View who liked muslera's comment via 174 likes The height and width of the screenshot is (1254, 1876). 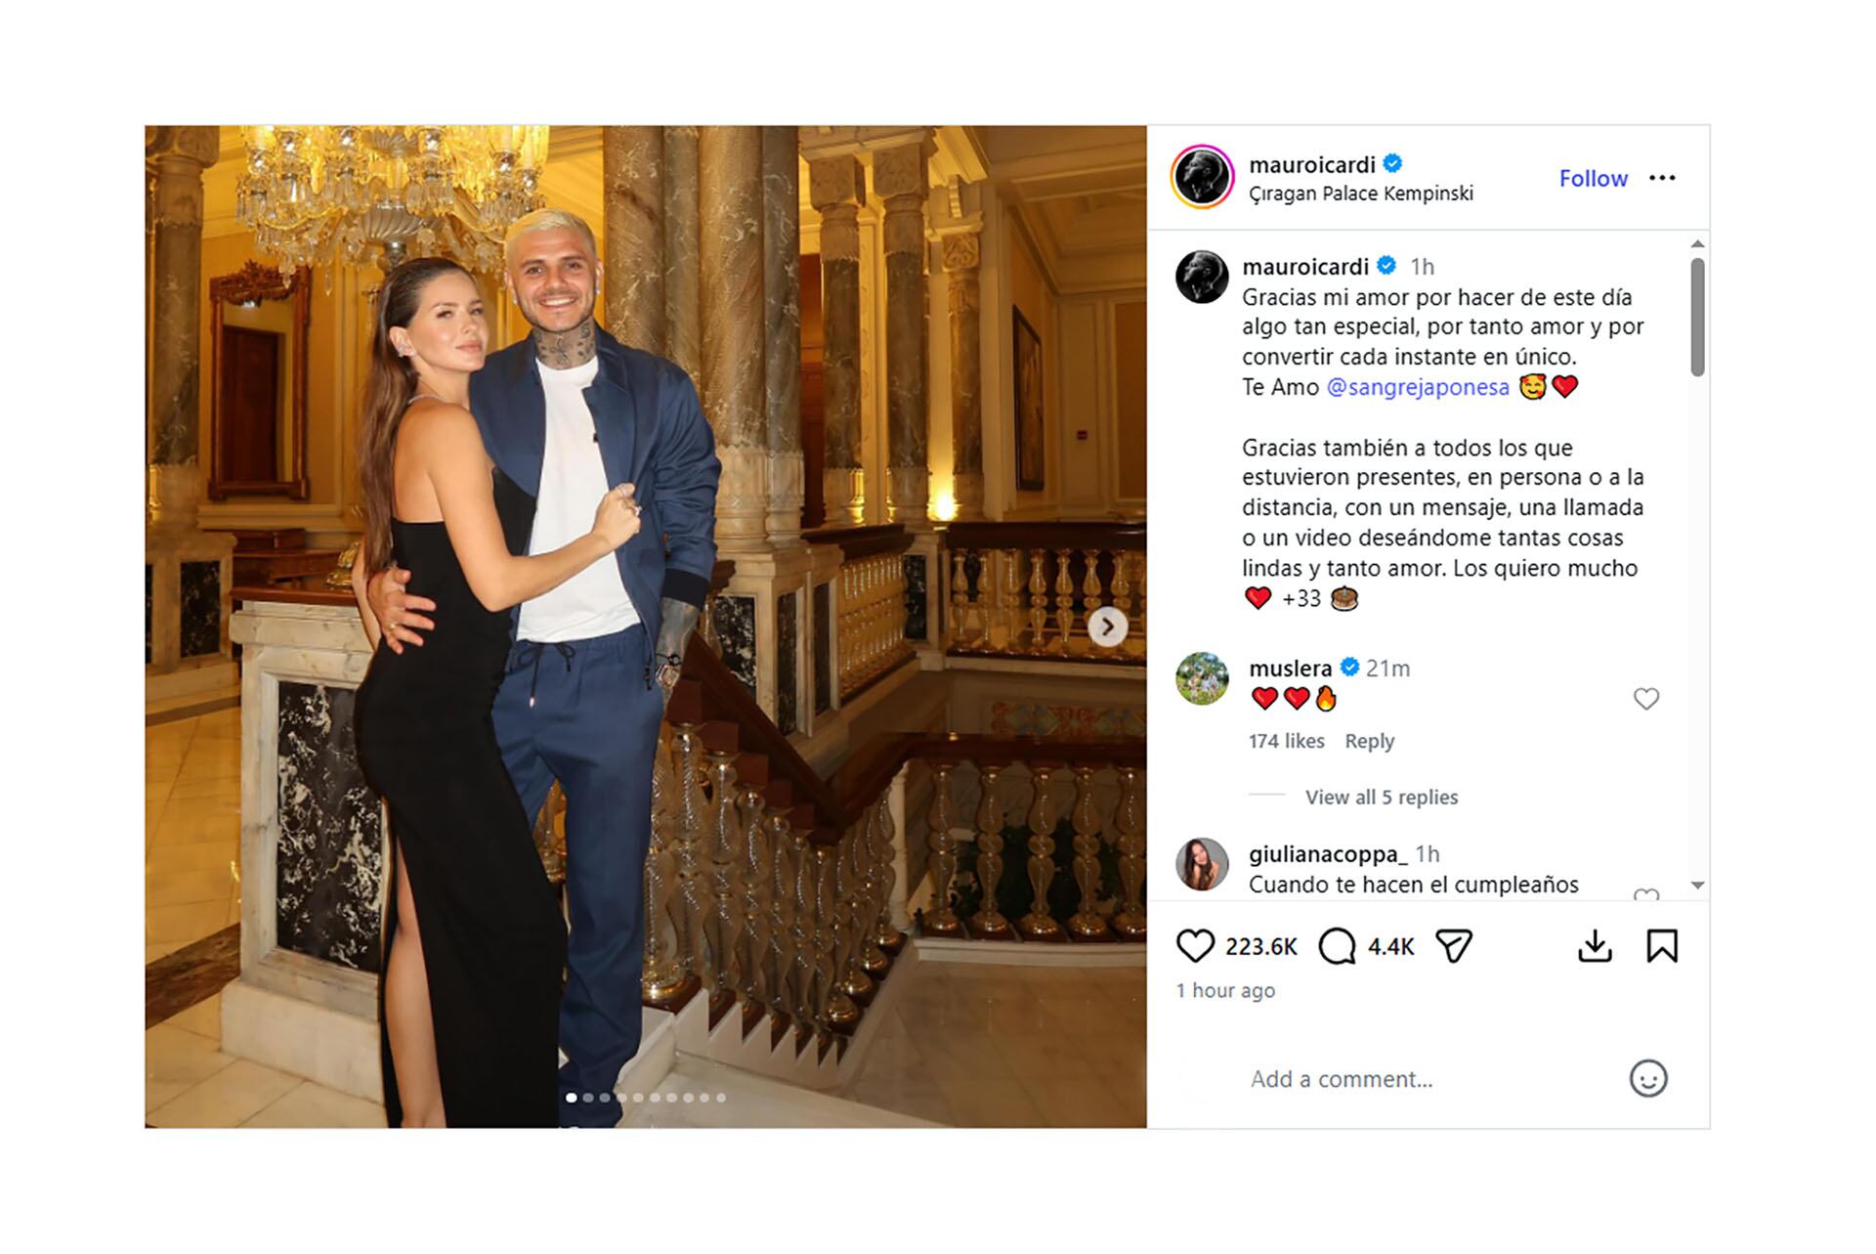pyautogui.click(x=1285, y=741)
